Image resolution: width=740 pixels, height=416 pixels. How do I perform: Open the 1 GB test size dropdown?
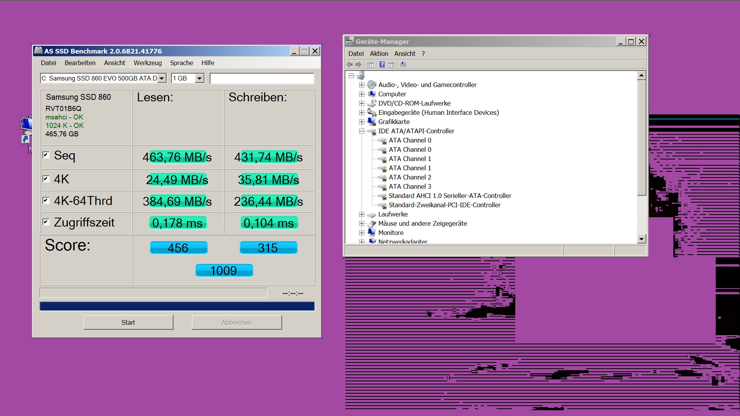pyautogui.click(x=199, y=78)
